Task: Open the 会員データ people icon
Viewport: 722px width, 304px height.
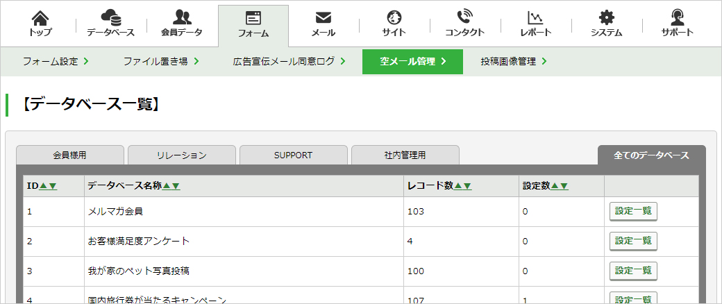Action: click(x=182, y=17)
